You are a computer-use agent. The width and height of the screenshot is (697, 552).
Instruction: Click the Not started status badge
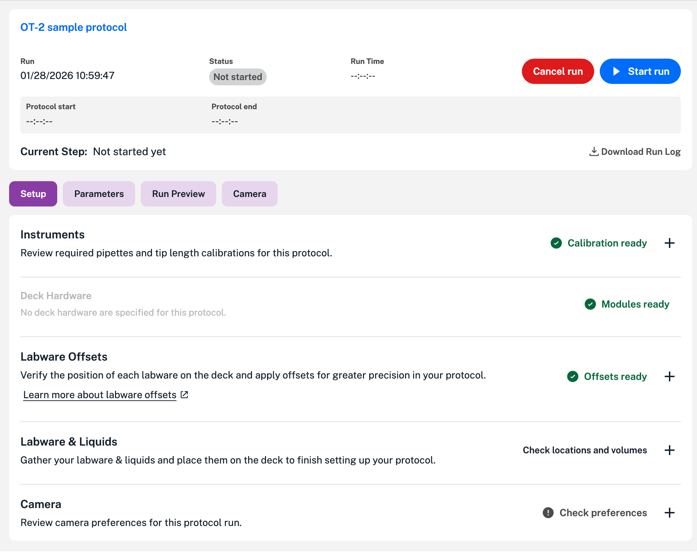tap(238, 77)
